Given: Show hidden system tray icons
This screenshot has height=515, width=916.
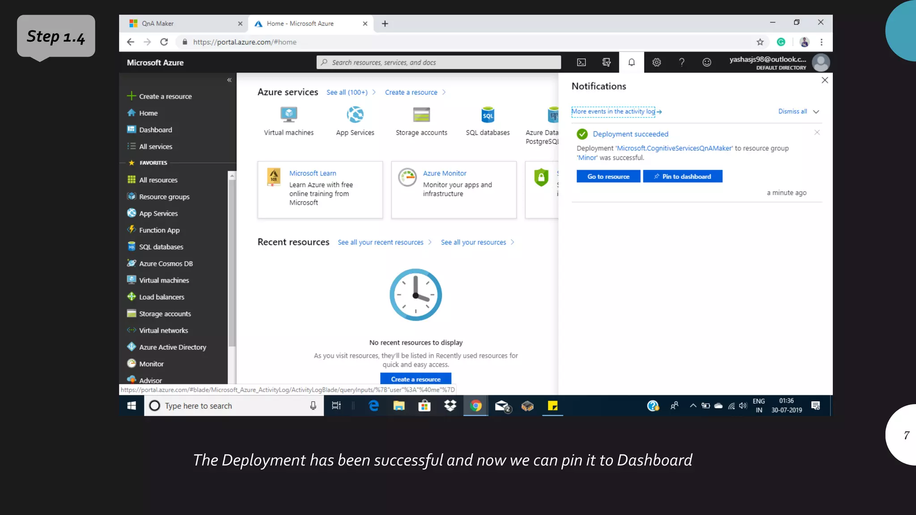Looking at the screenshot, I should 693,406.
